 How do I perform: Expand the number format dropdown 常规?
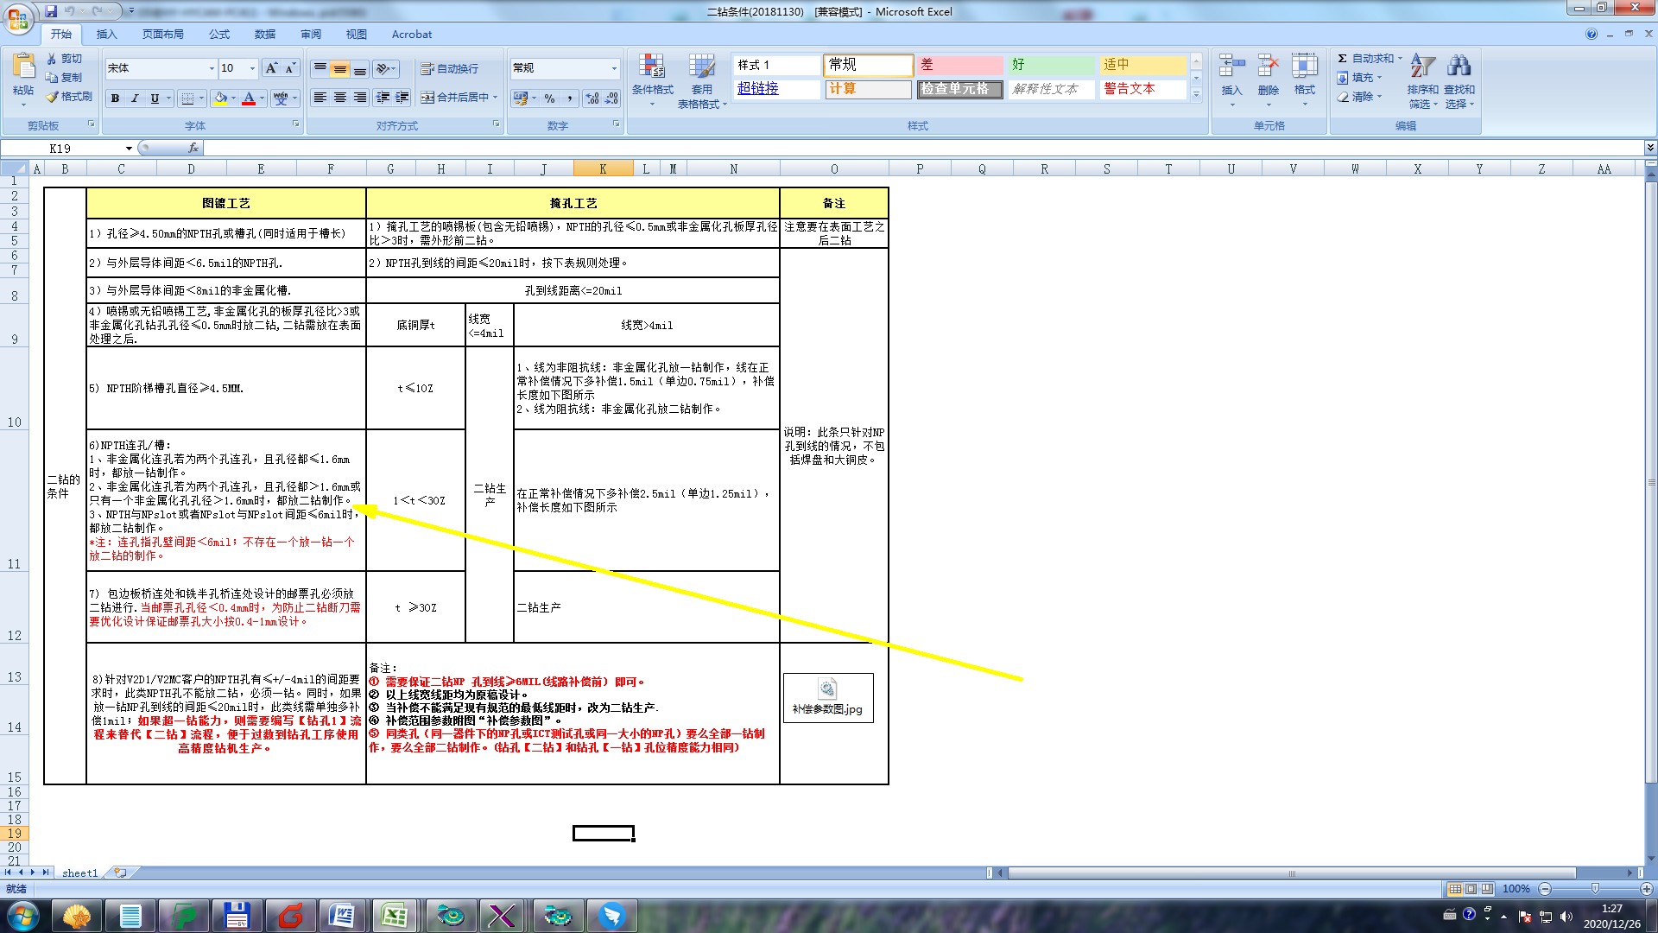click(x=614, y=68)
